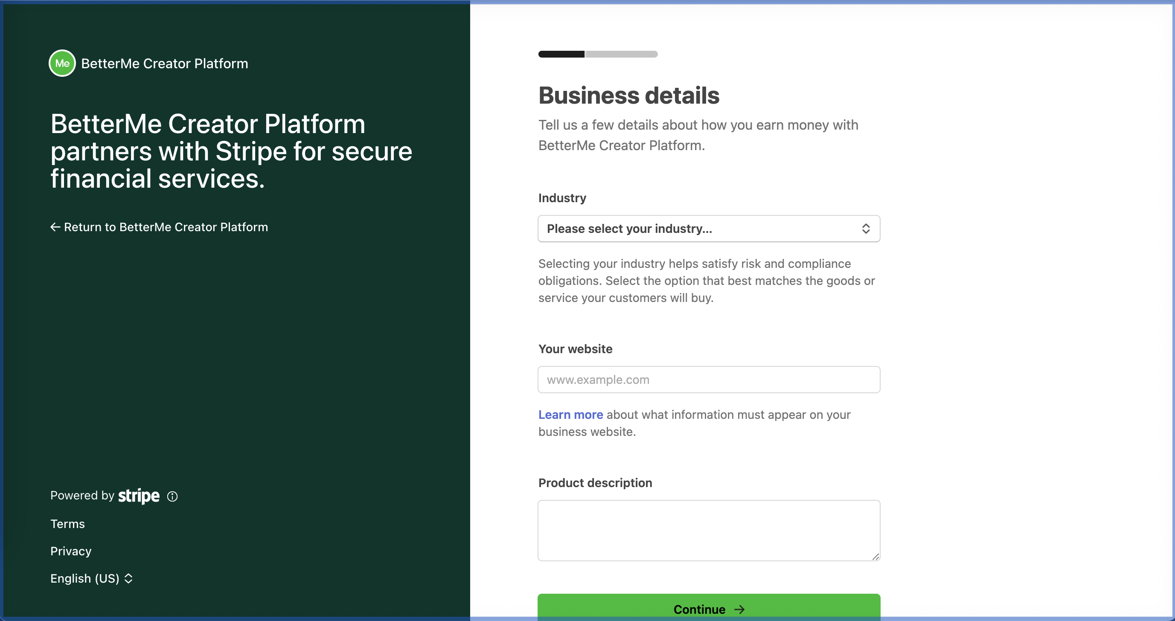Focus the Your website input field
Image resolution: width=1175 pixels, height=621 pixels.
coord(708,379)
